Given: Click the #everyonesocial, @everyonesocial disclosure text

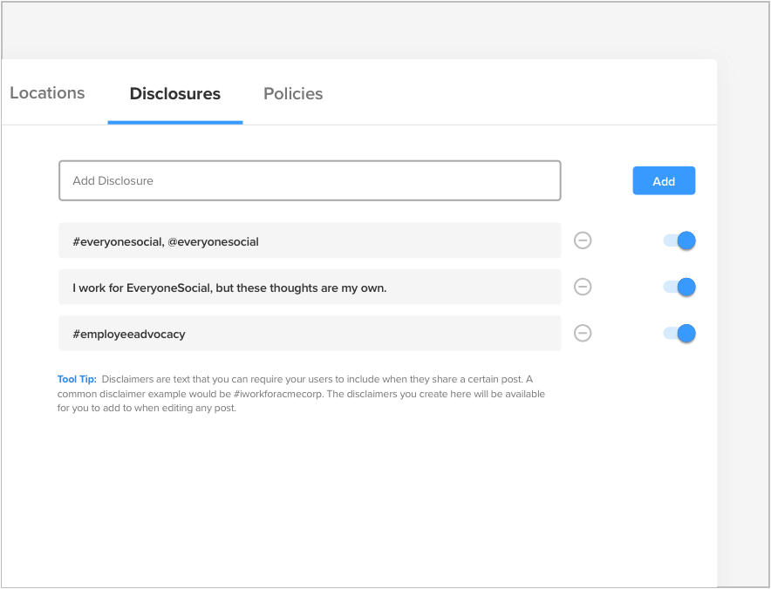Looking at the screenshot, I should point(166,241).
